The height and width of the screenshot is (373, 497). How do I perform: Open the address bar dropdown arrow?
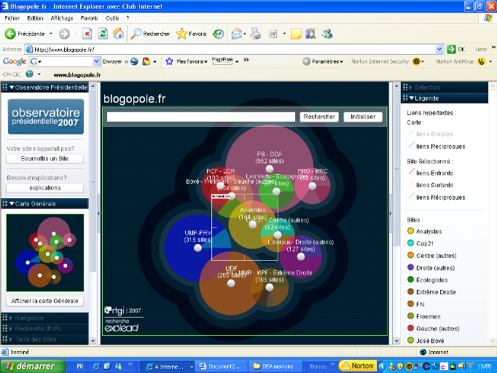point(439,50)
